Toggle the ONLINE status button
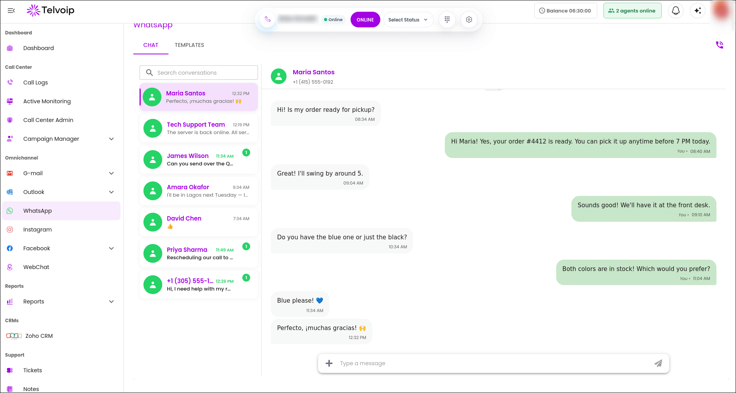 coord(365,20)
